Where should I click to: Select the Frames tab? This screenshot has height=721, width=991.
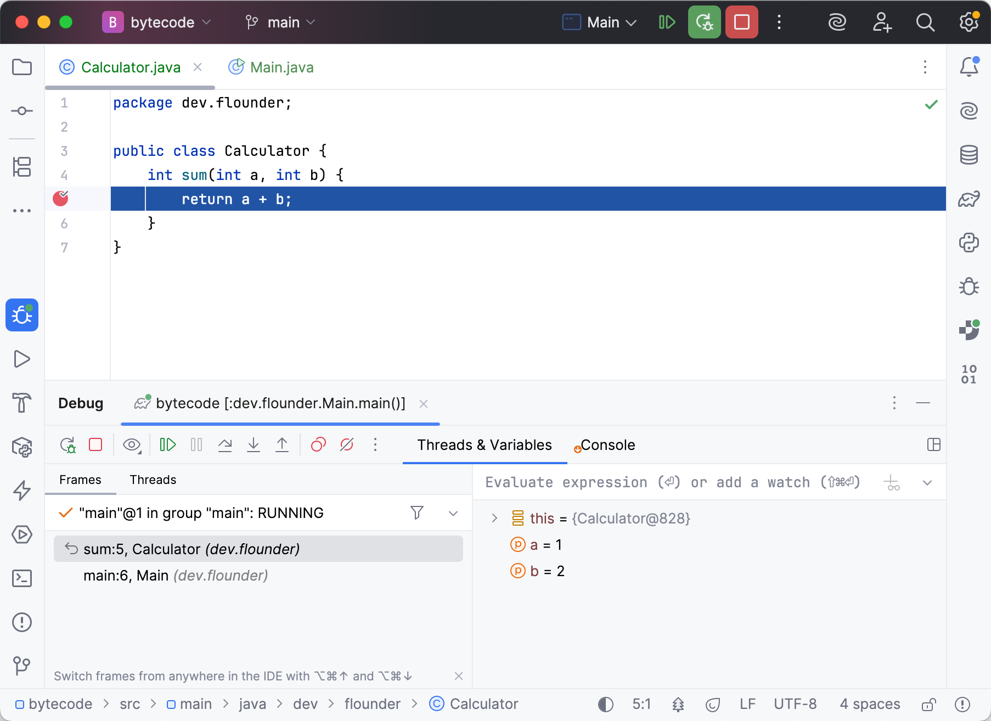click(80, 480)
